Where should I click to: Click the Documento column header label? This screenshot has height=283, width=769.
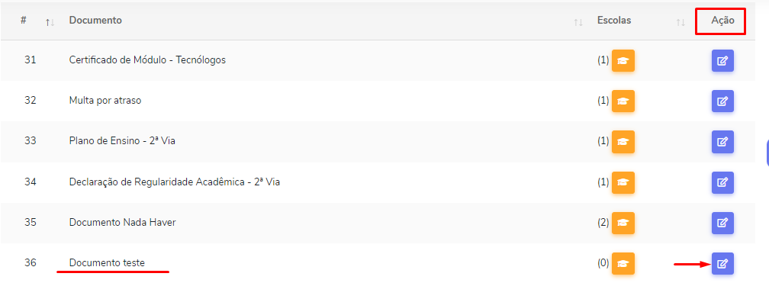coord(95,21)
